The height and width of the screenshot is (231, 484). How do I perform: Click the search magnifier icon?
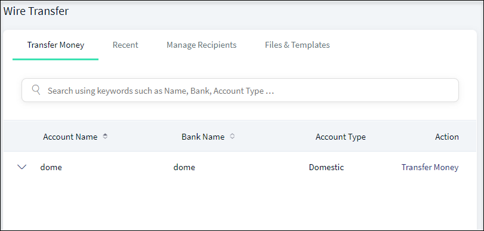click(x=36, y=90)
